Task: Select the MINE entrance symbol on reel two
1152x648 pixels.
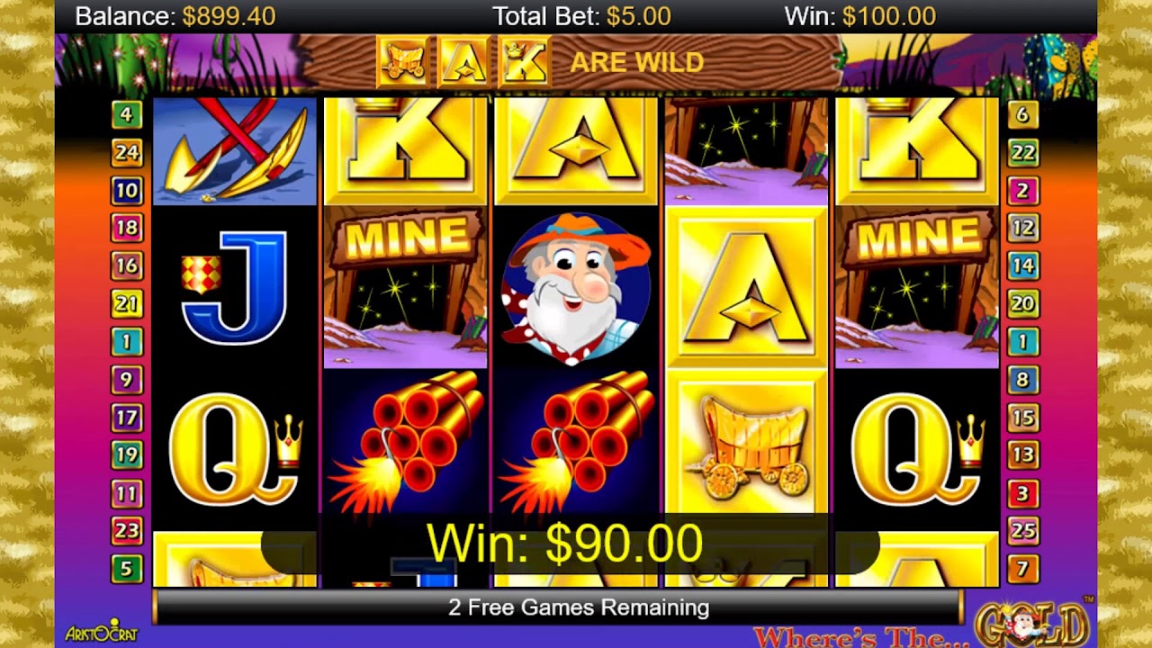Action: coord(405,288)
